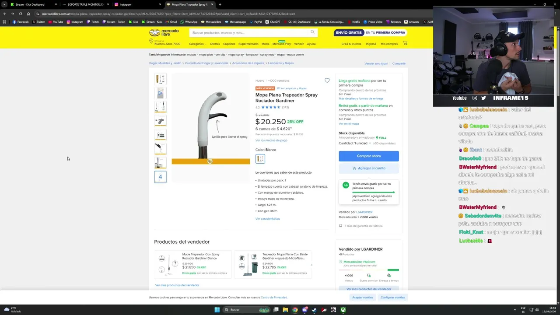Click Ingresá link in header
Viewport: 560px width, 315px height.
point(371,44)
